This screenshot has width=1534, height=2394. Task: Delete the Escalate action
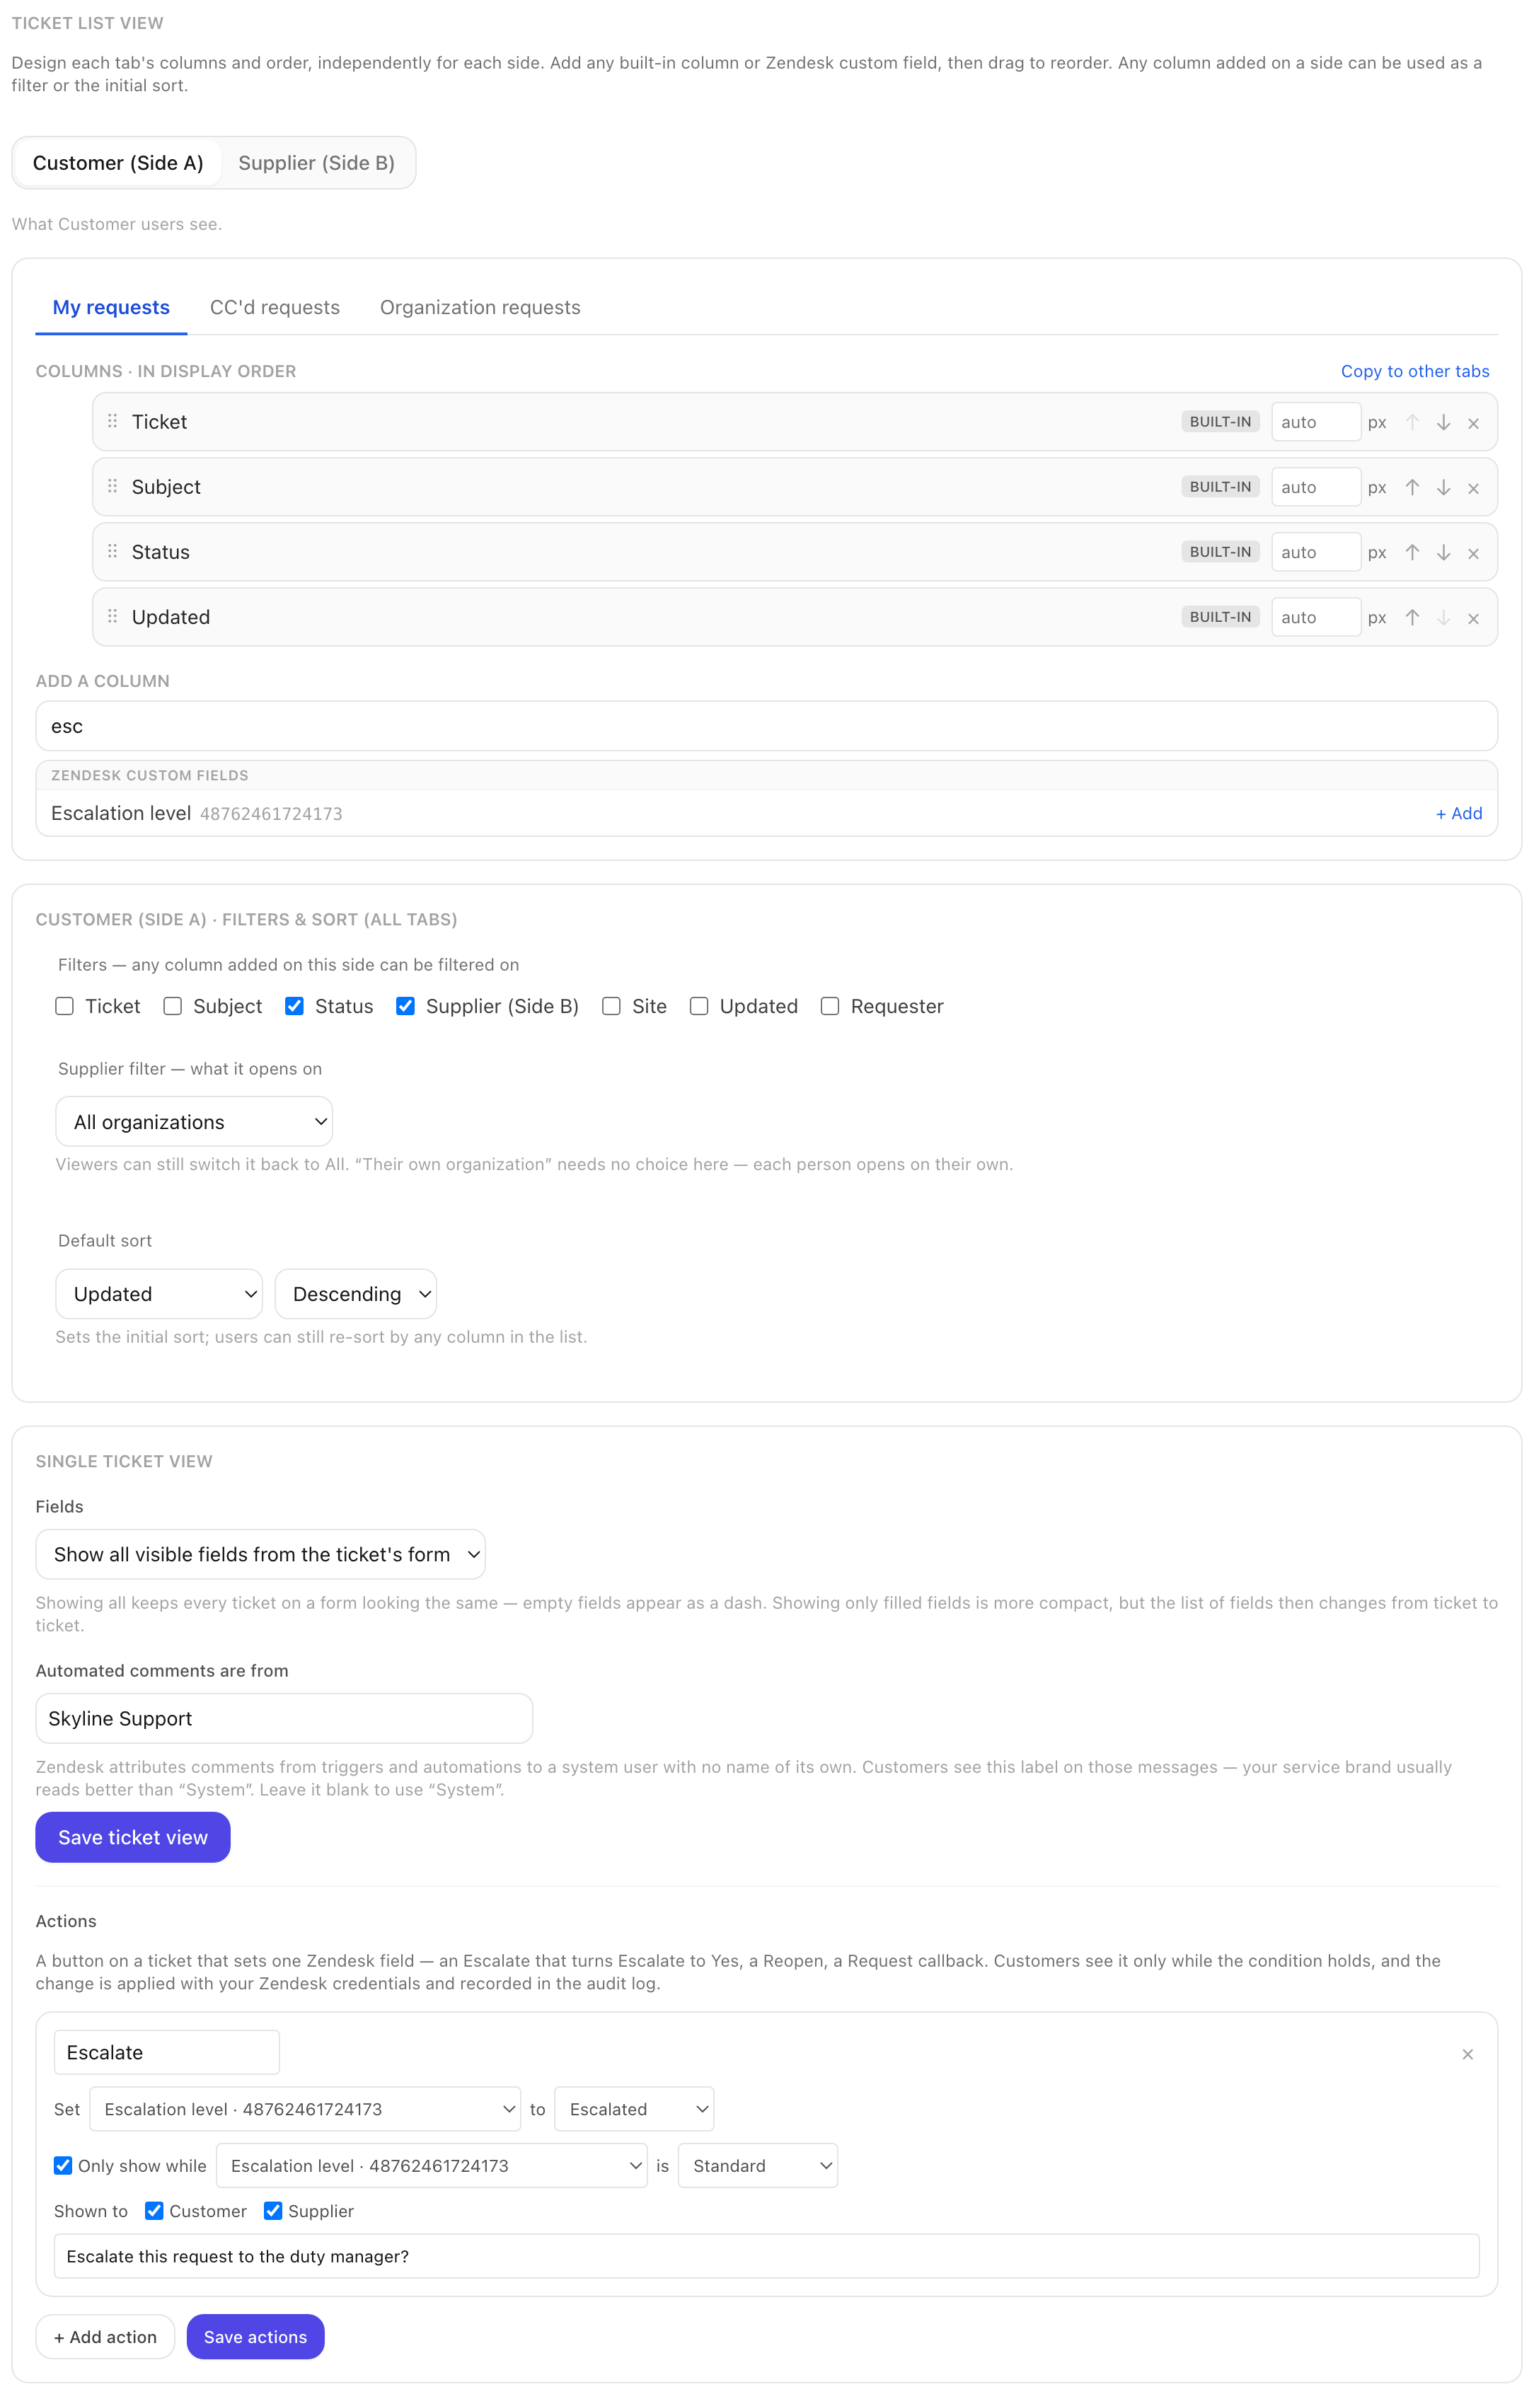coord(1467,2054)
